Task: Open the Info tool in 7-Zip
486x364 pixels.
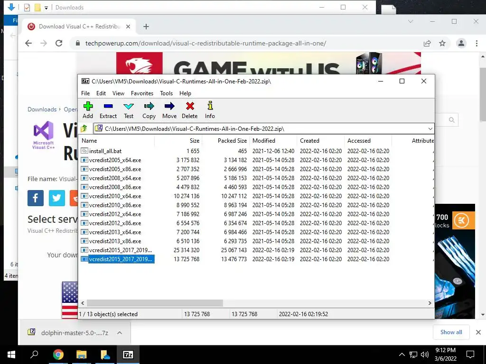Action: coord(210,110)
